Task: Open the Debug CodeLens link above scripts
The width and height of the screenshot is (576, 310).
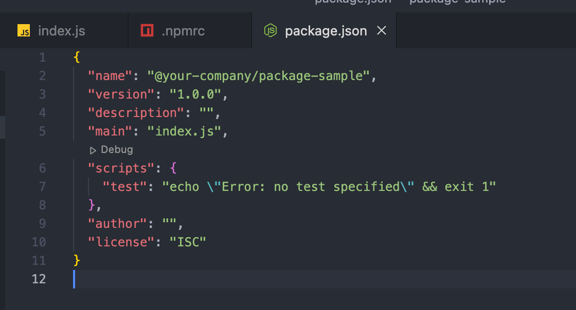Action: (x=117, y=150)
